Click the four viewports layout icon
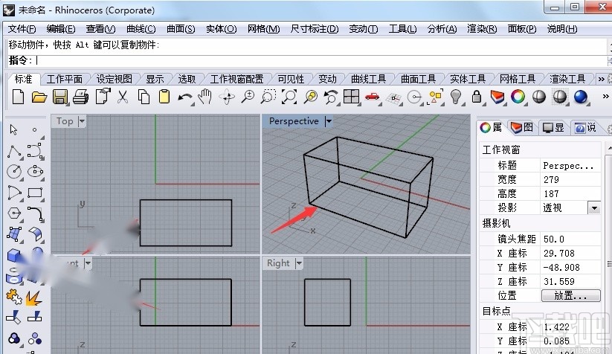Image resolution: width=612 pixels, height=354 pixels. pos(351,97)
